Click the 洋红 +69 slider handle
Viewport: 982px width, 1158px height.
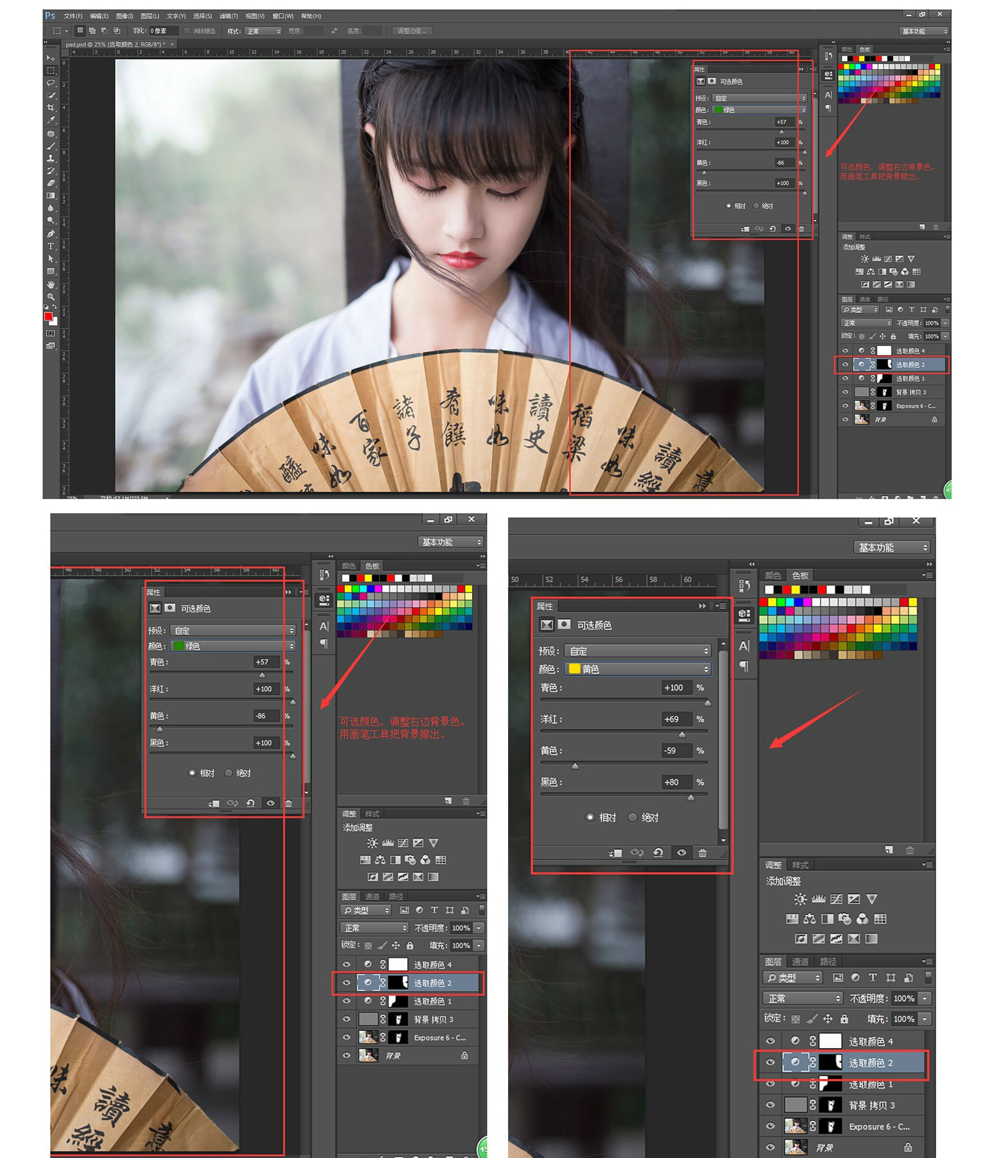coord(682,734)
